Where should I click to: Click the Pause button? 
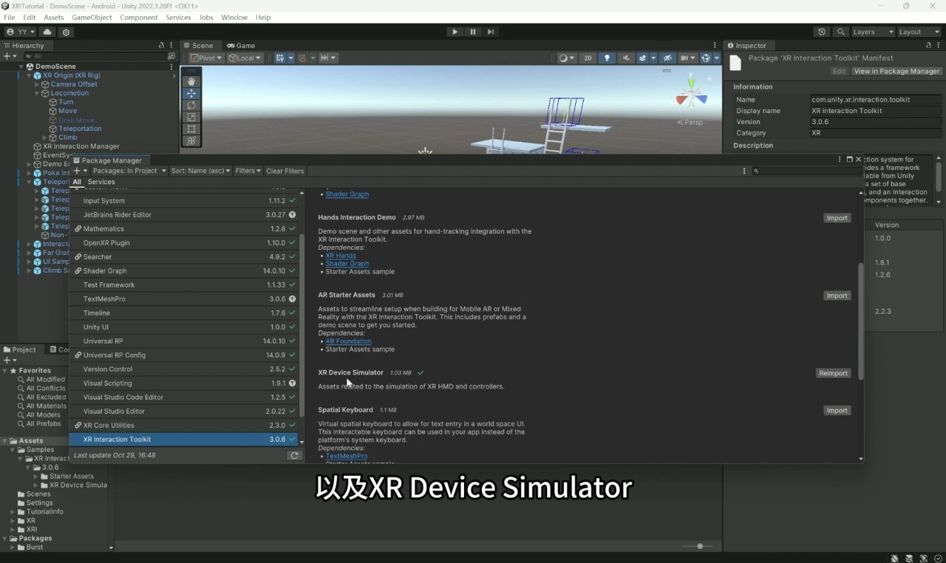point(473,32)
